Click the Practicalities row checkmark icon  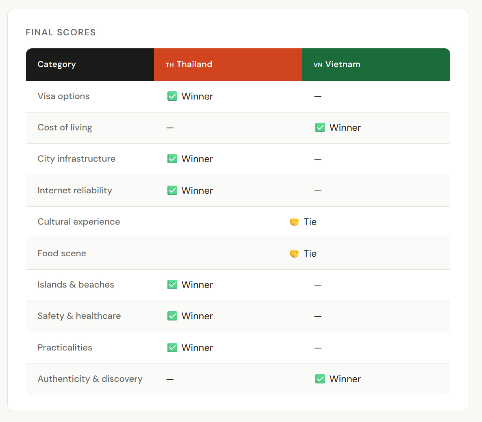(172, 348)
